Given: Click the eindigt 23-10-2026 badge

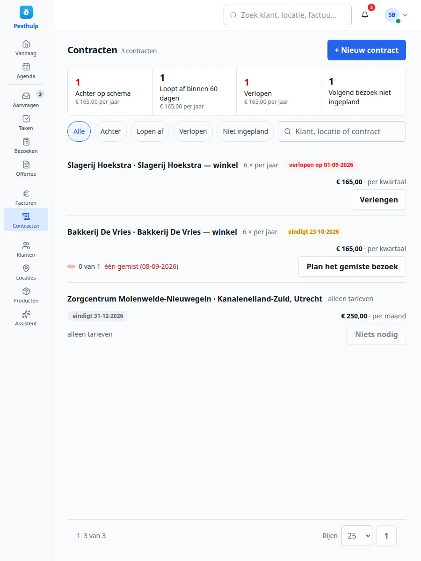Looking at the screenshot, I should [x=313, y=232].
